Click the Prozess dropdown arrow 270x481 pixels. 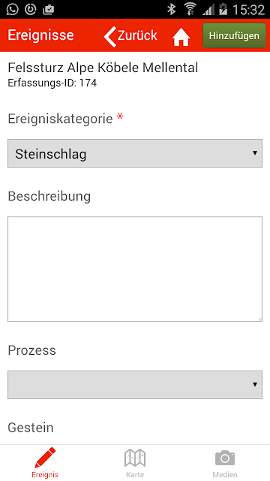pos(255,384)
